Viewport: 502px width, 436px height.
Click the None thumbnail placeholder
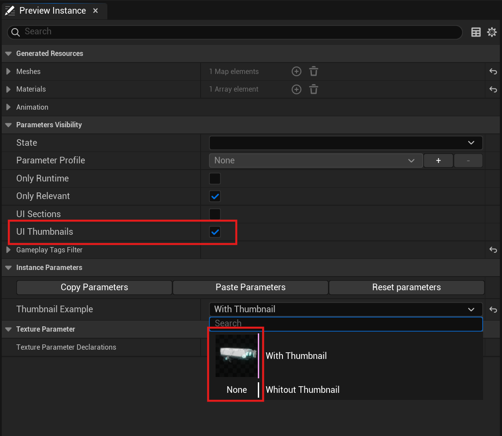click(237, 390)
